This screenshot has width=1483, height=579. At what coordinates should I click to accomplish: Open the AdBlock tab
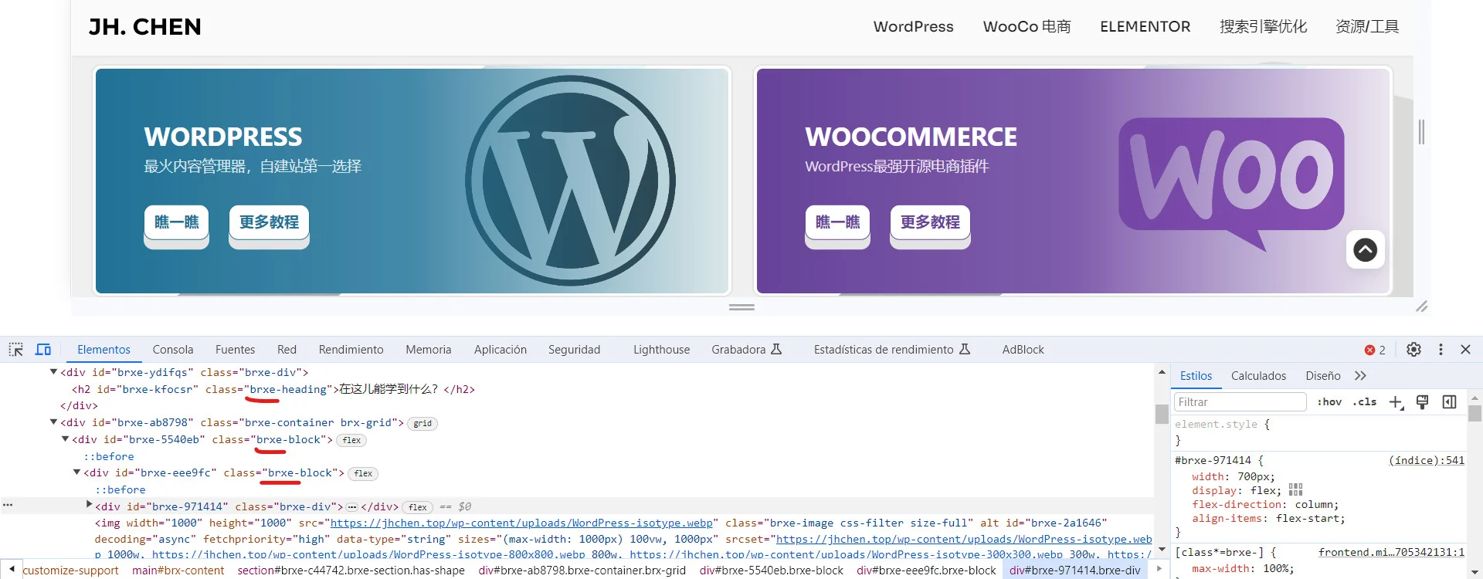[x=1023, y=350]
